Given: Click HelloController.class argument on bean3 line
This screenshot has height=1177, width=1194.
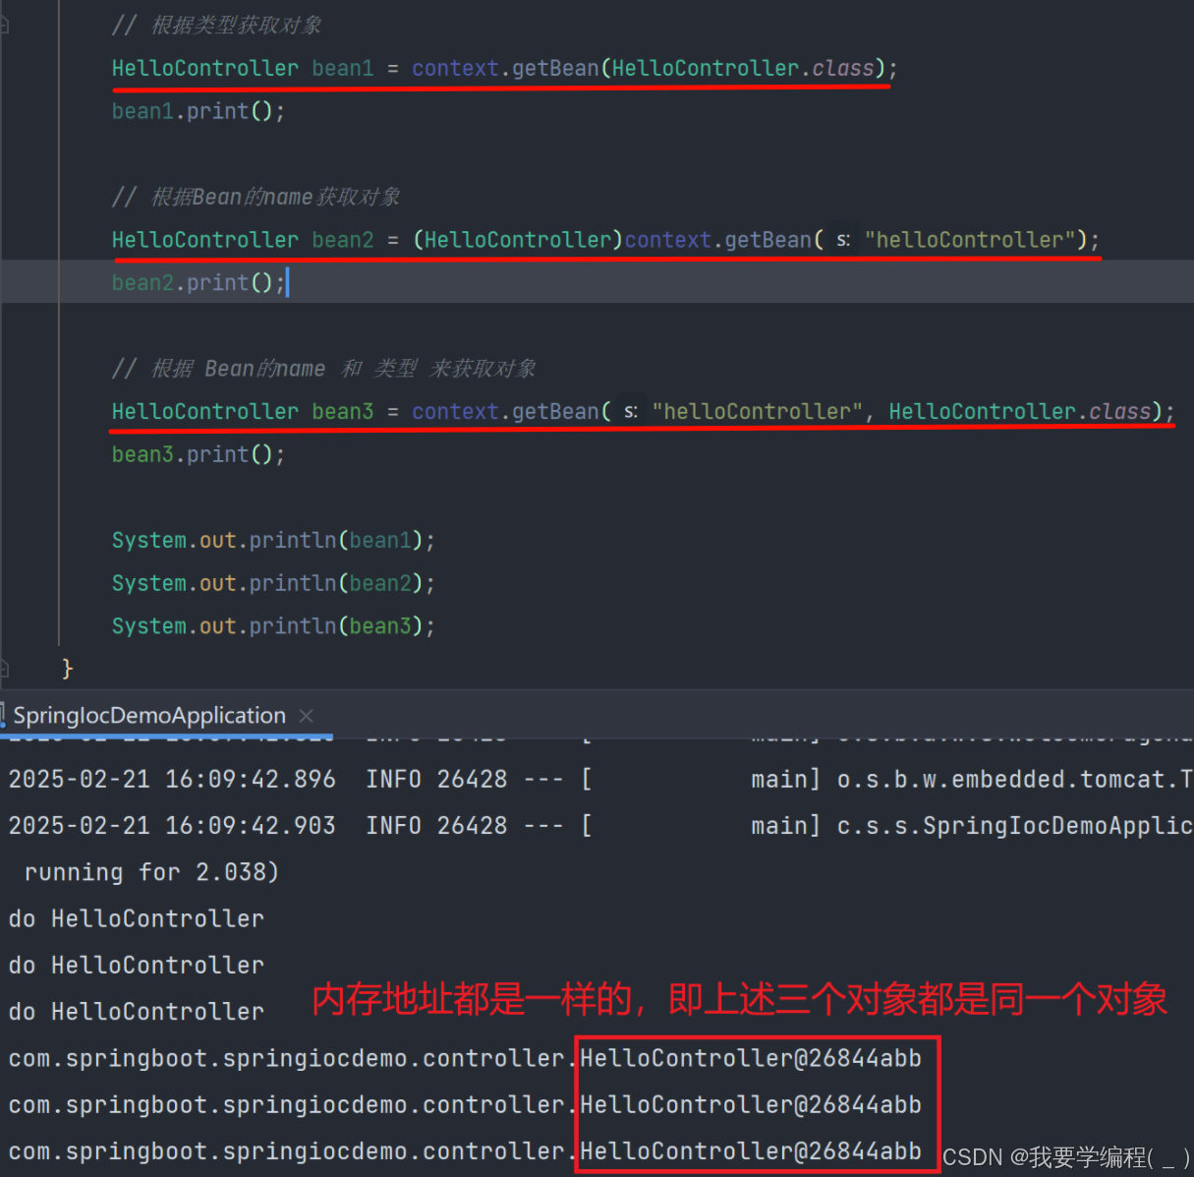Looking at the screenshot, I should pos(1019,411).
